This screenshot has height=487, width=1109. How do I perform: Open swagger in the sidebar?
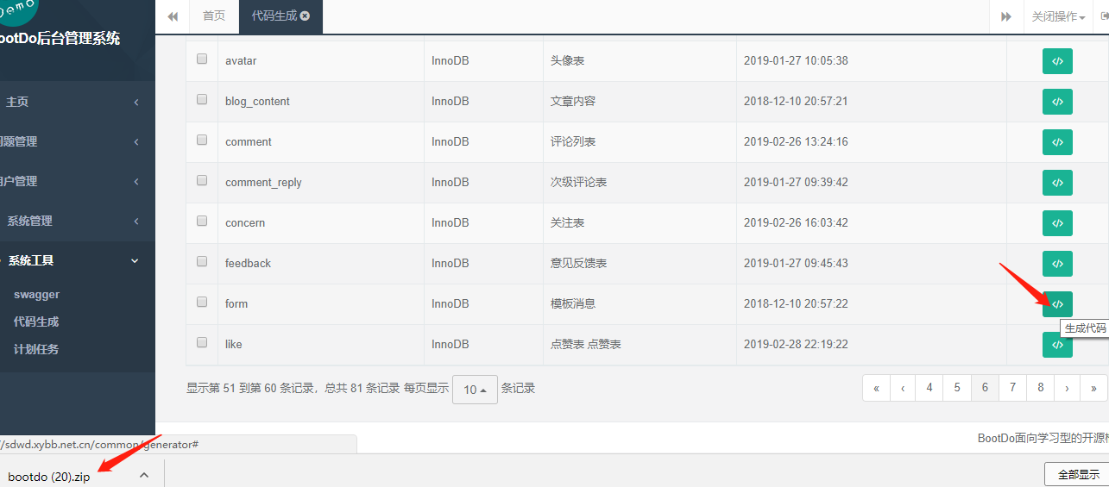tap(37, 295)
